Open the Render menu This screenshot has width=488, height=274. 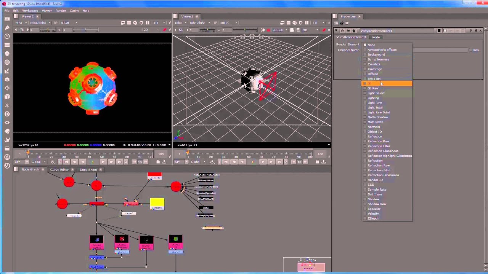61,11
